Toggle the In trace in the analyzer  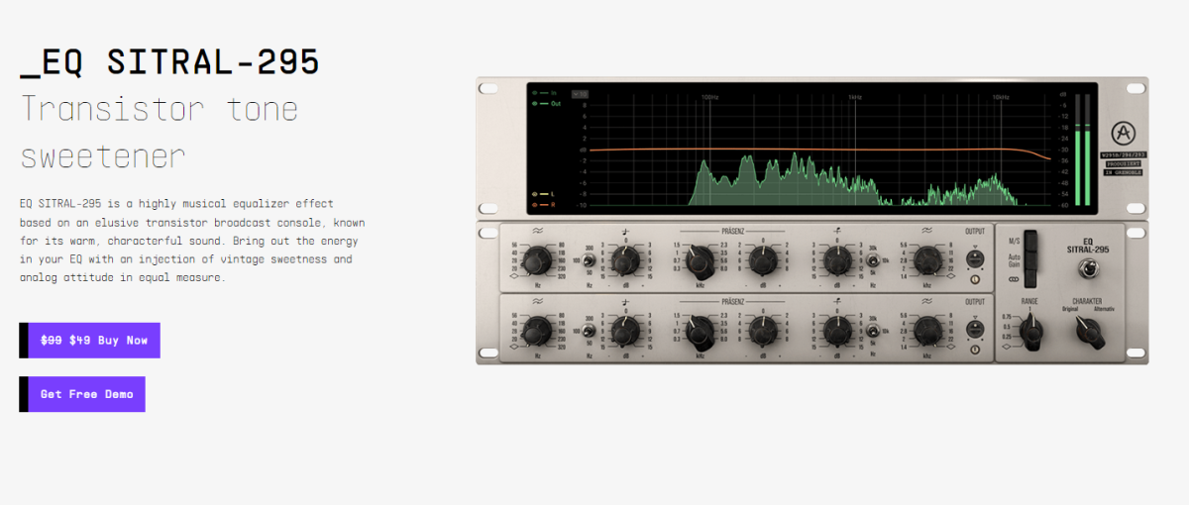(544, 93)
